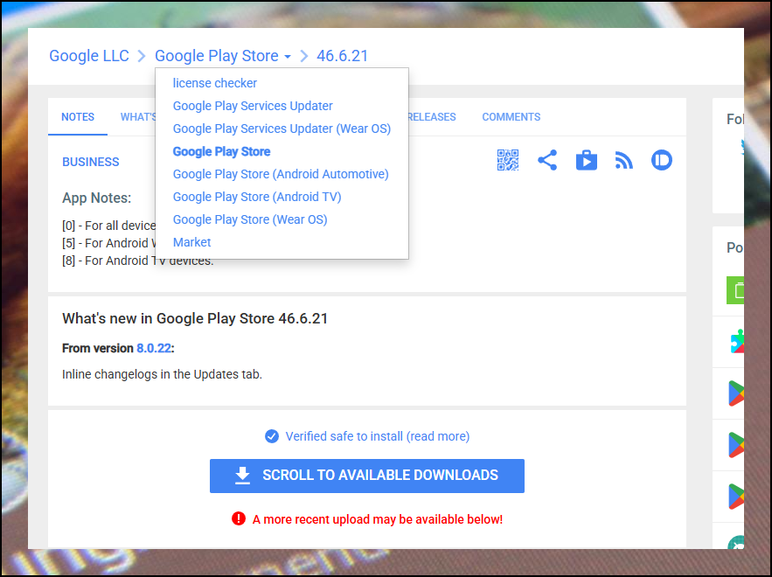The image size is (772, 577).
Task: Click the more recent upload warning
Action: [x=378, y=519]
